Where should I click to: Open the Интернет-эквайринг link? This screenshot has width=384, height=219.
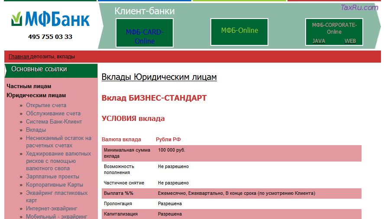[x=51, y=209]
